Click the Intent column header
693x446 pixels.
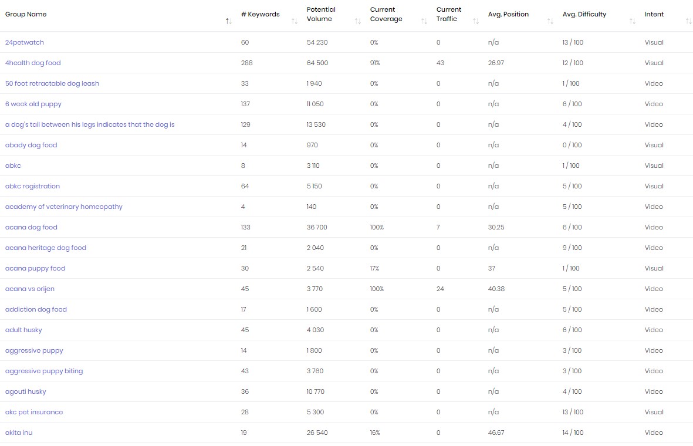point(654,14)
